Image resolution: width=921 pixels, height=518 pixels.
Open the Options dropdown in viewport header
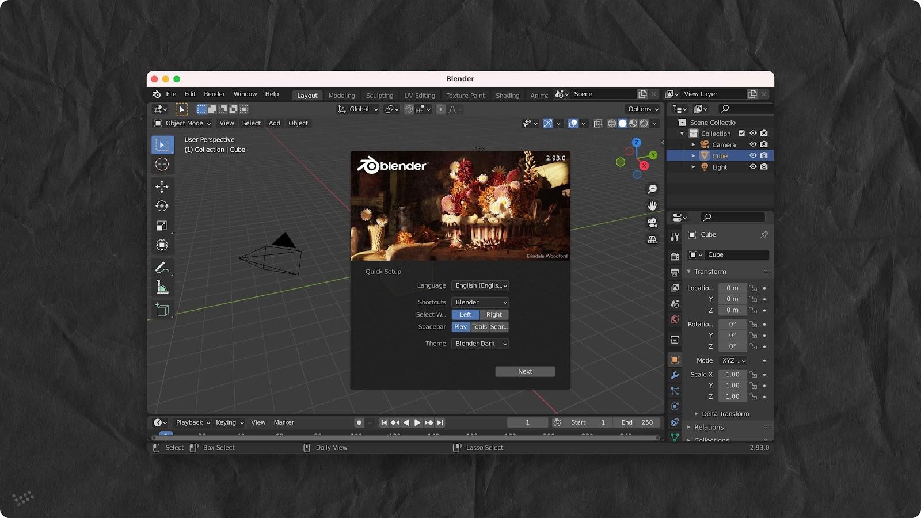[x=644, y=109]
